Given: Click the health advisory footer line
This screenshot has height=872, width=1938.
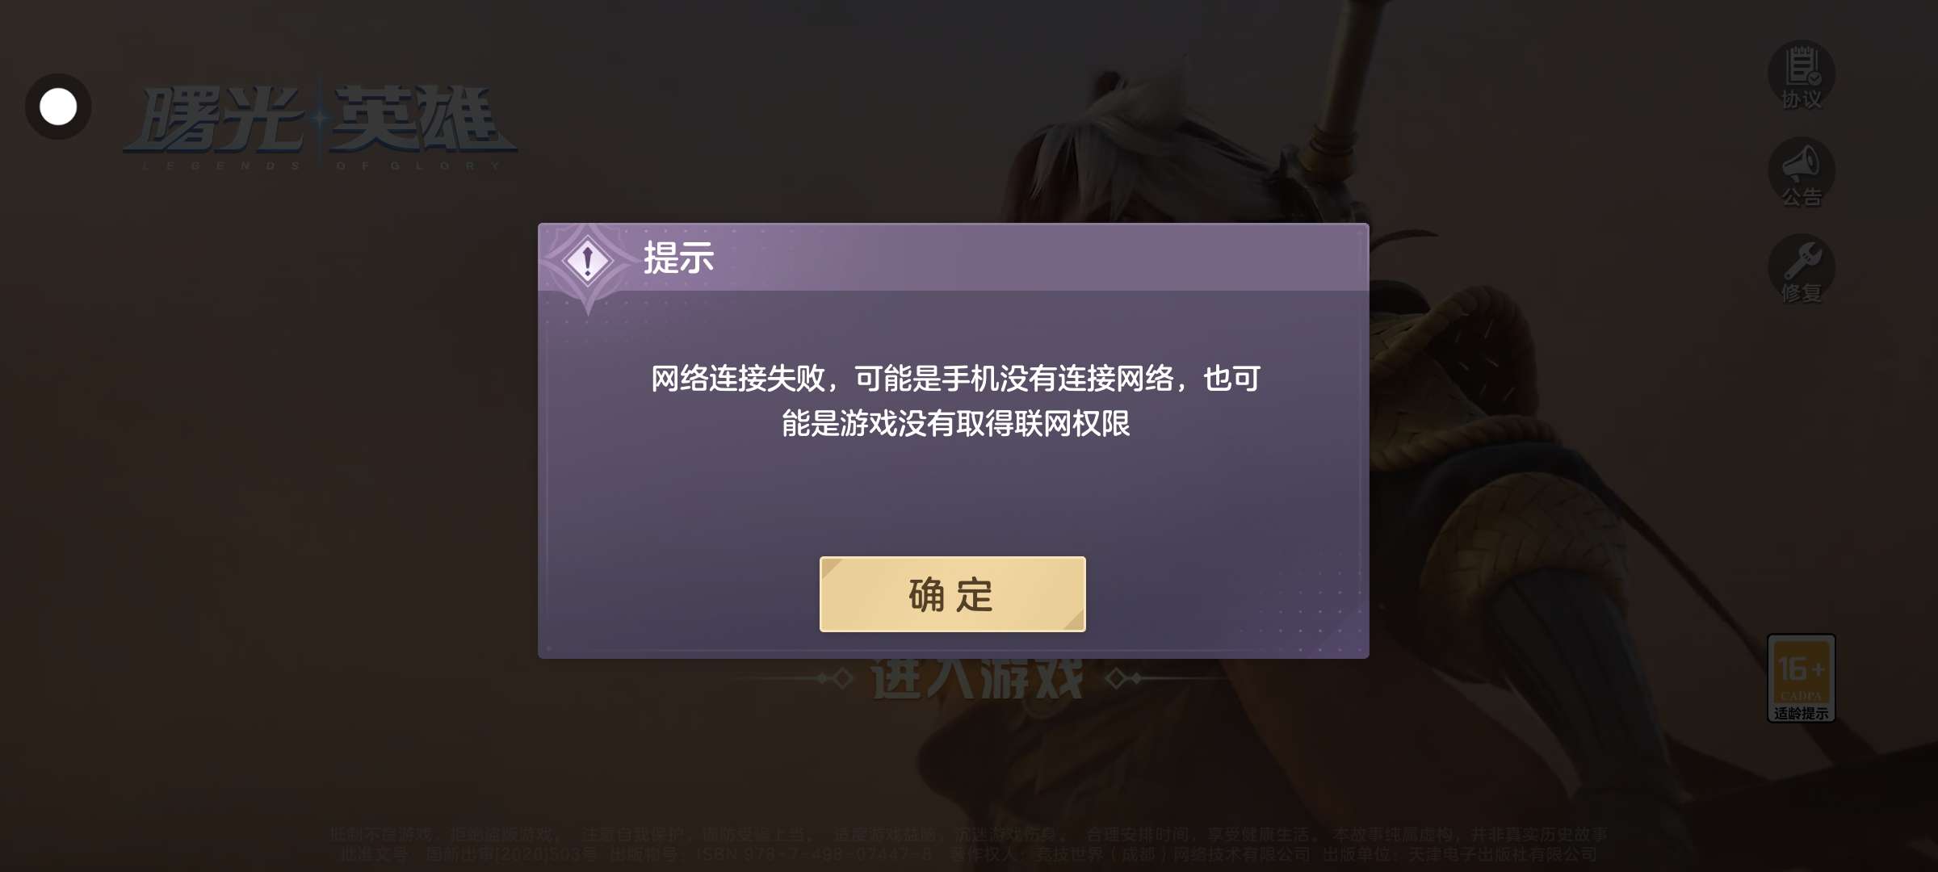Looking at the screenshot, I should (968, 834).
